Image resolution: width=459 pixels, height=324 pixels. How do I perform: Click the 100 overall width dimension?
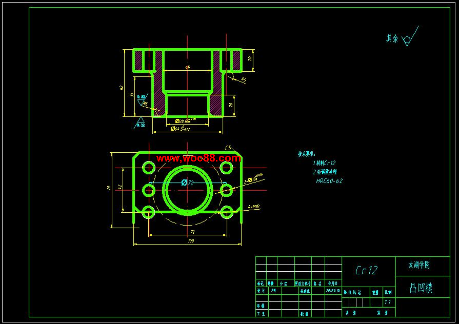tap(191, 241)
